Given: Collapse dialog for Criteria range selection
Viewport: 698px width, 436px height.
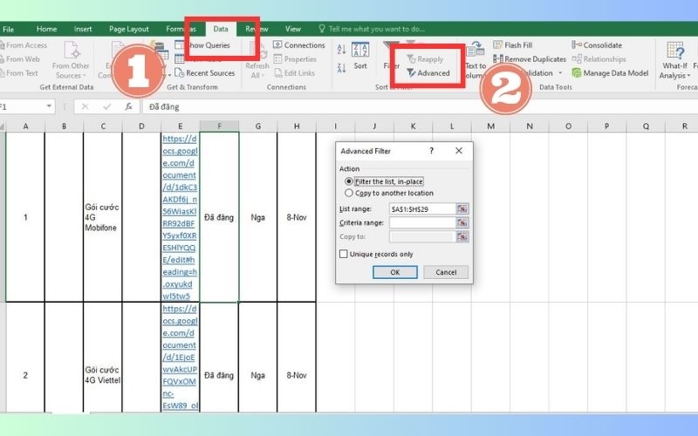Looking at the screenshot, I should [x=462, y=222].
